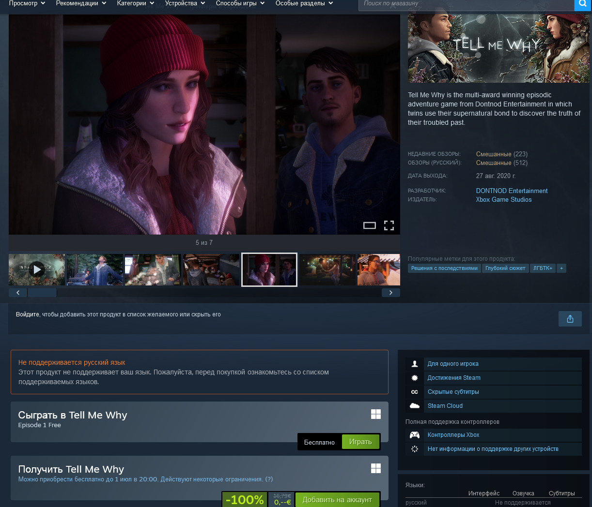Open Устройства dropdown menu
The image size is (592, 507).
coord(185,3)
